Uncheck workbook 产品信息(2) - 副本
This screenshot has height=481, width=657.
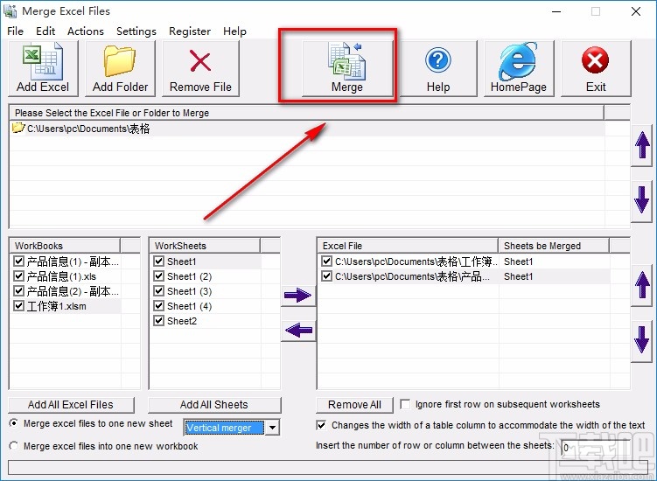pos(18,290)
